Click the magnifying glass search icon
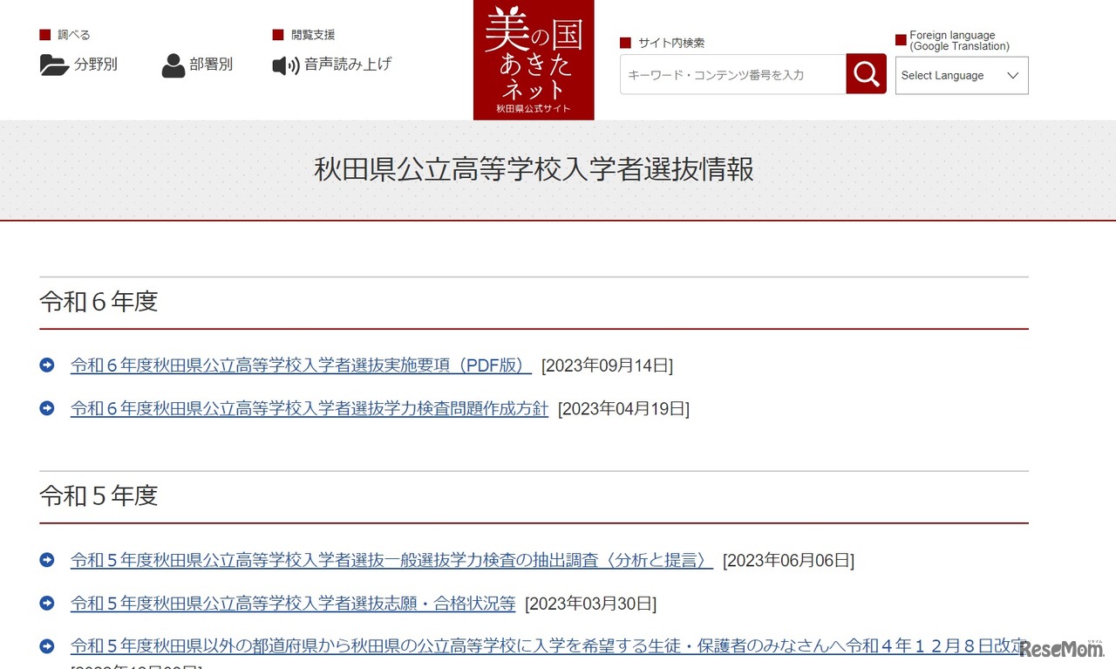The image size is (1116, 669). (x=865, y=74)
